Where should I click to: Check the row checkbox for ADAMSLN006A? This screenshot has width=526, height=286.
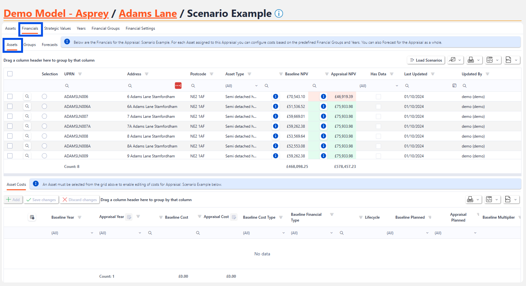pos(10,106)
